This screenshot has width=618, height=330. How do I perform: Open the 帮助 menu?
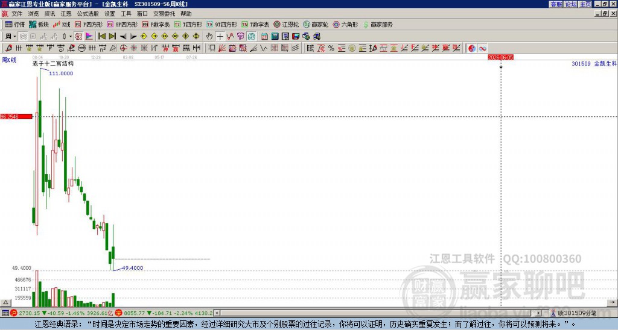pyautogui.click(x=186, y=14)
